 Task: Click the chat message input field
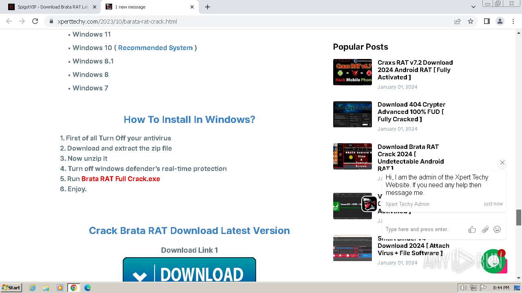(424, 230)
